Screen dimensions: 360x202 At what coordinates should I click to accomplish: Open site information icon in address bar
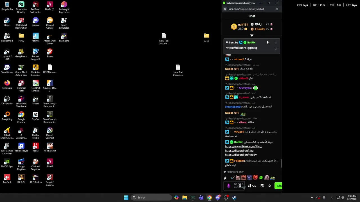(225, 9)
